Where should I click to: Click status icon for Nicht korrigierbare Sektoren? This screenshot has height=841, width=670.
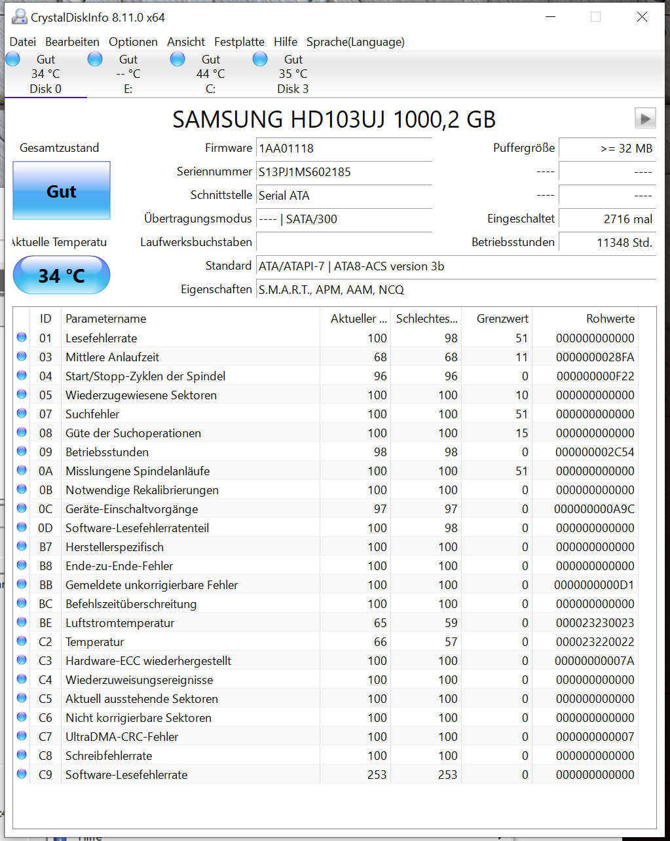tap(22, 717)
